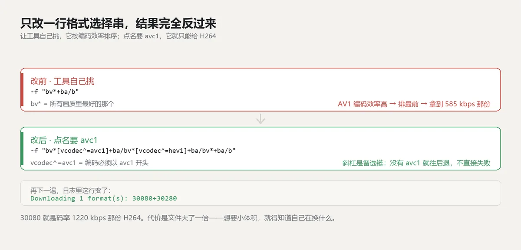Click the green note 斜杠是备选链

416,163
